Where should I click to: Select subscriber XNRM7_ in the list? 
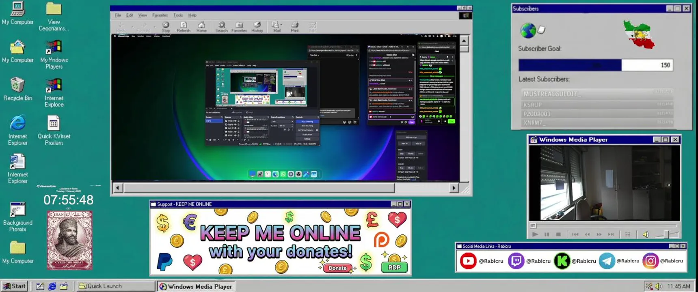(597, 122)
